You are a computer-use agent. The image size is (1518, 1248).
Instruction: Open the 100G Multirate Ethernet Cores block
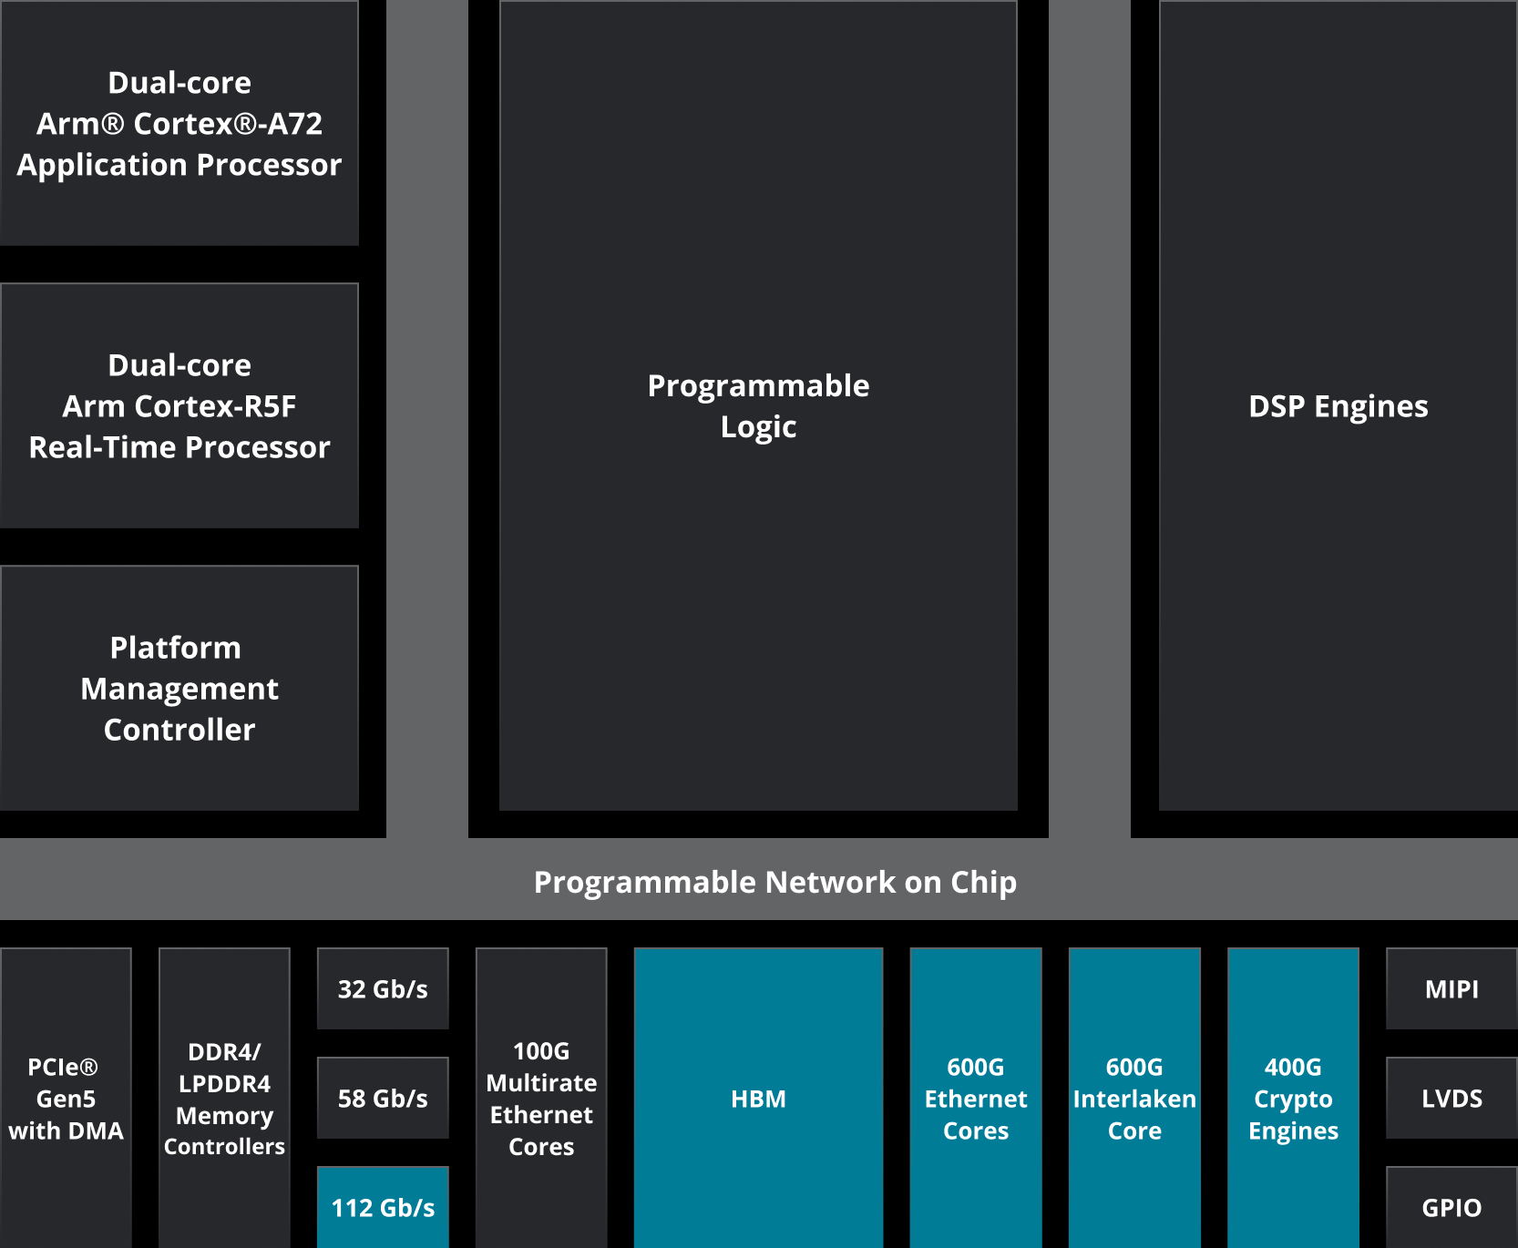click(x=541, y=1098)
